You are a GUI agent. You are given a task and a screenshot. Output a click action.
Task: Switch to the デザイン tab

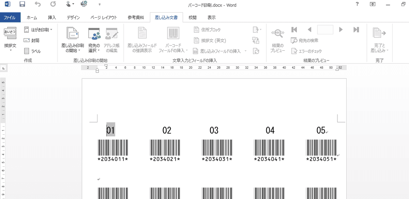click(73, 18)
